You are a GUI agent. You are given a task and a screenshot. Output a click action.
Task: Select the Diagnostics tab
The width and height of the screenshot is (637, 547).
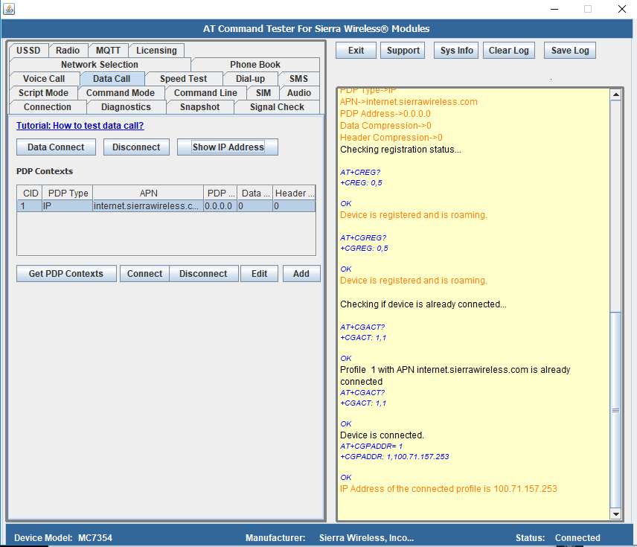click(x=126, y=107)
